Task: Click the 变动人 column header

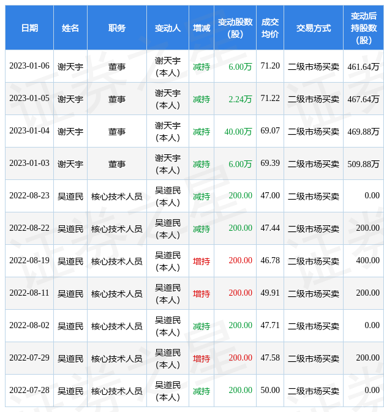Action: pos(168,28)
